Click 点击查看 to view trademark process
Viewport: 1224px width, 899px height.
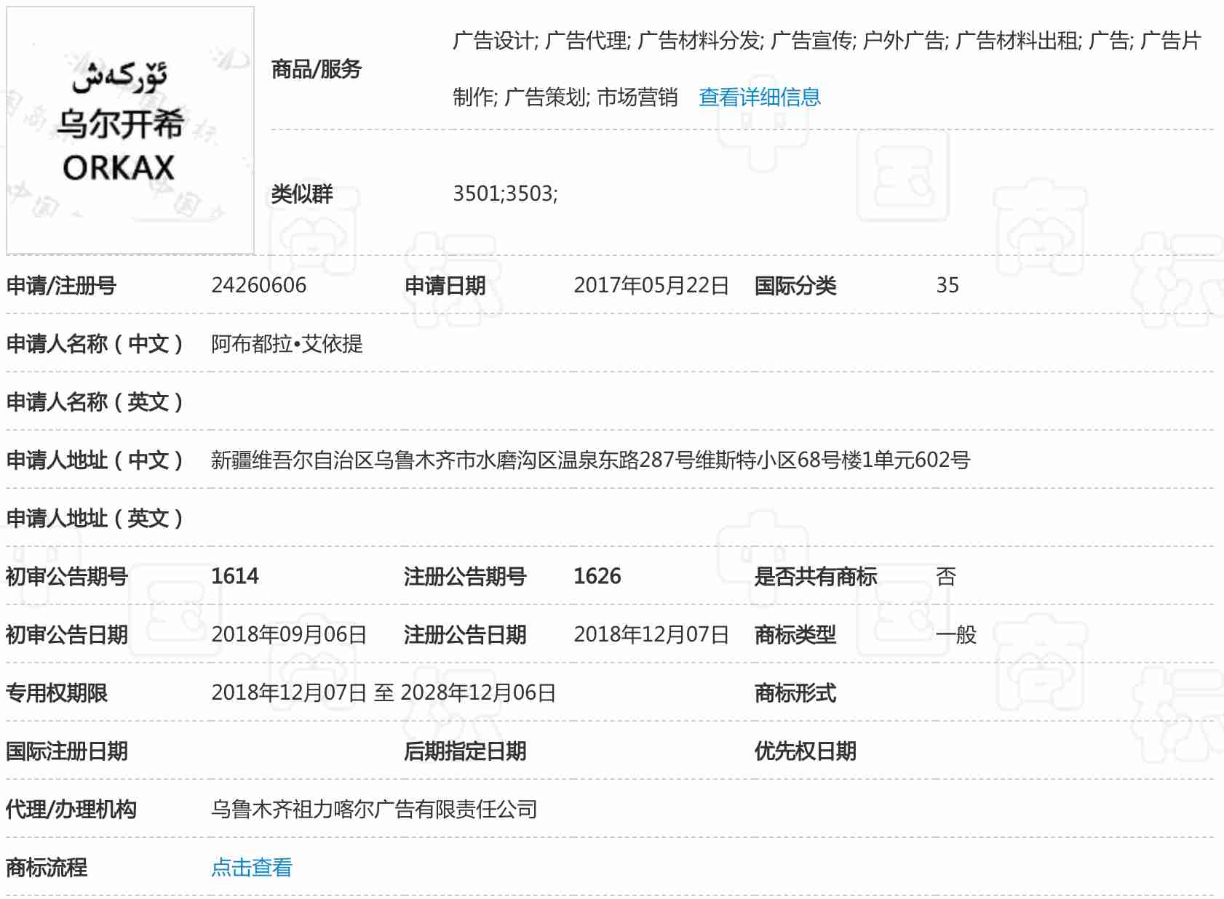coord(251,867)
